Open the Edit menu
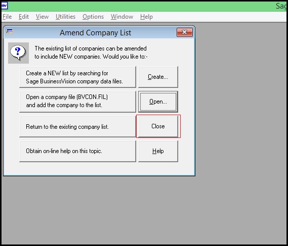The height and width of the screenshot is (246, 288). pos(24,17)
